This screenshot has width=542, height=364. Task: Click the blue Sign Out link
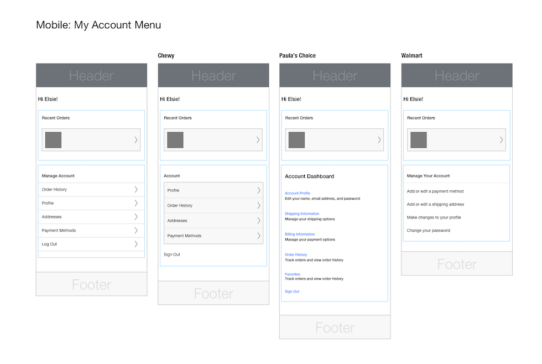[x=292, y=292]
